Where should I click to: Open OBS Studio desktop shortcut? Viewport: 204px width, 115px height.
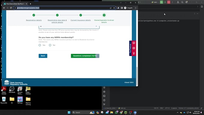tap(12, 89)
